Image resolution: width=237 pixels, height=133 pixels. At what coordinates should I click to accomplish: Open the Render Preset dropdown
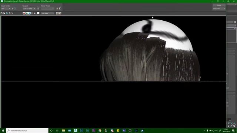pos(47,8)
